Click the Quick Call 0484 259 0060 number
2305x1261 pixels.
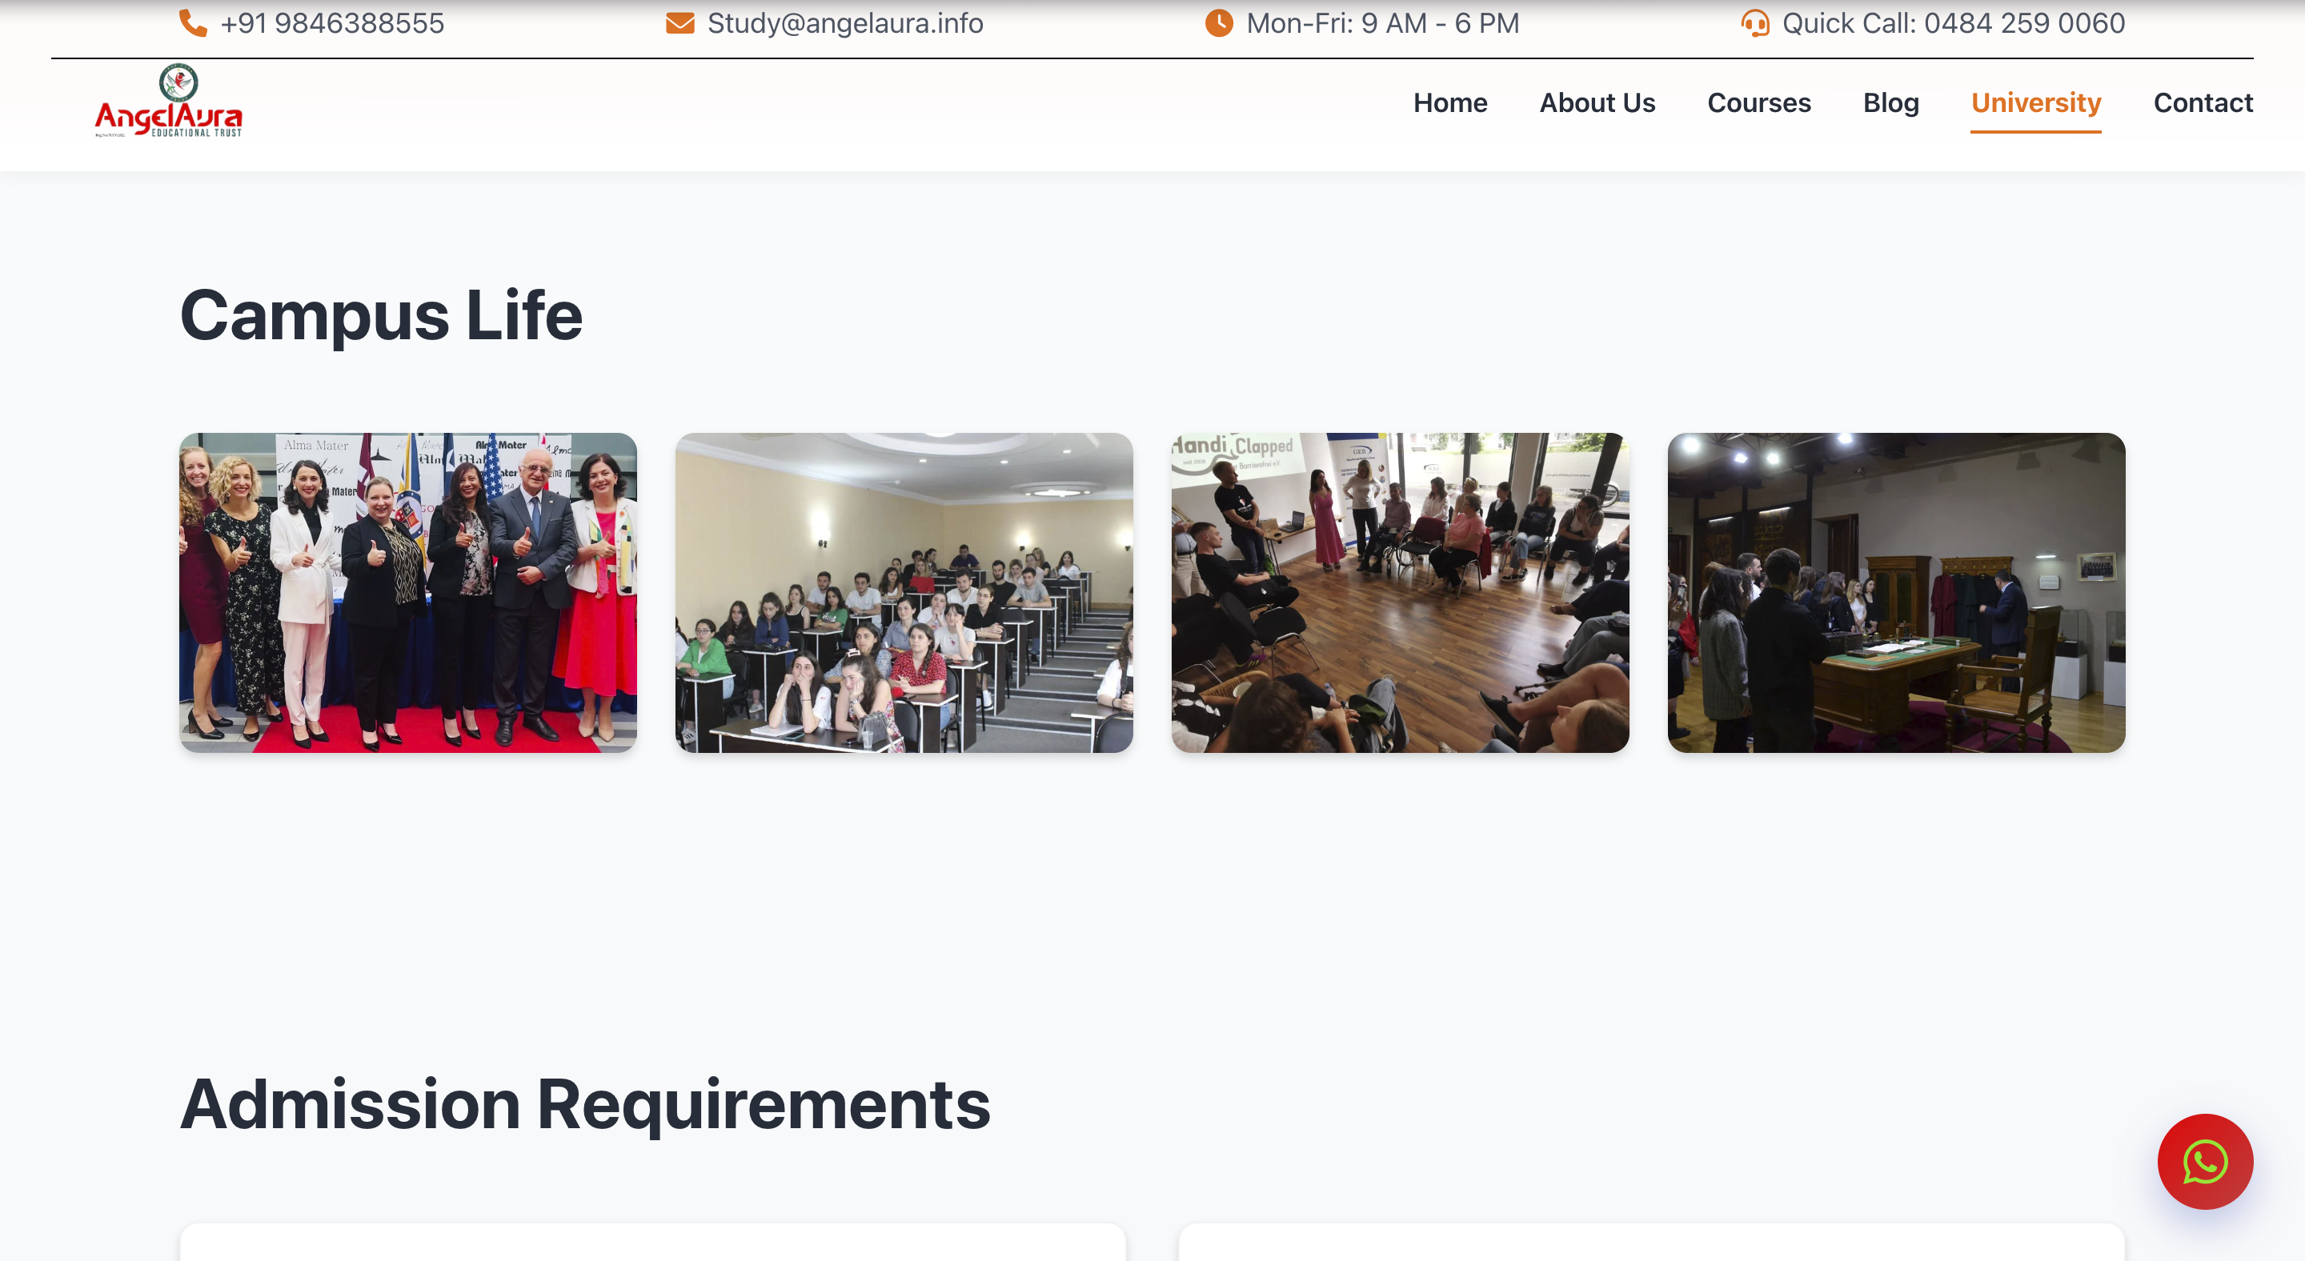pyautogui.click(x=1955, y=23)
